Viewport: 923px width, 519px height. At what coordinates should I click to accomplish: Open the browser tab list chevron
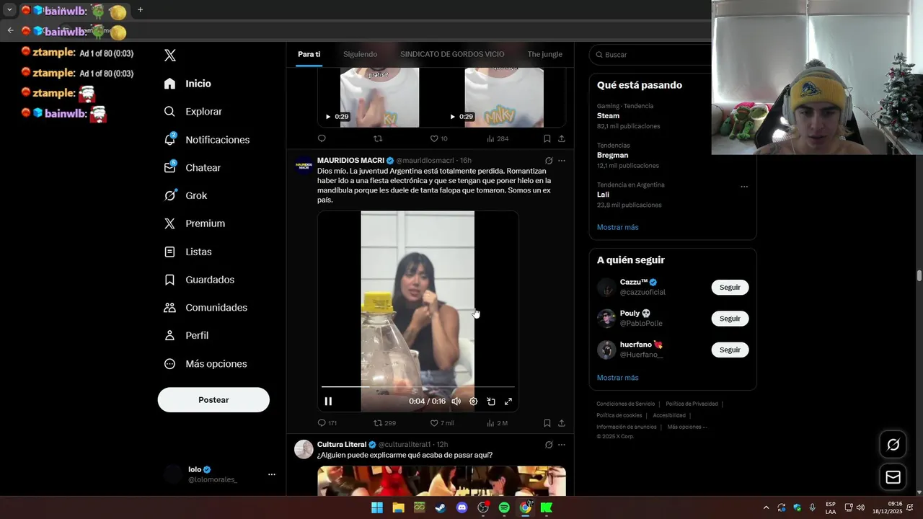coord(10,10)
